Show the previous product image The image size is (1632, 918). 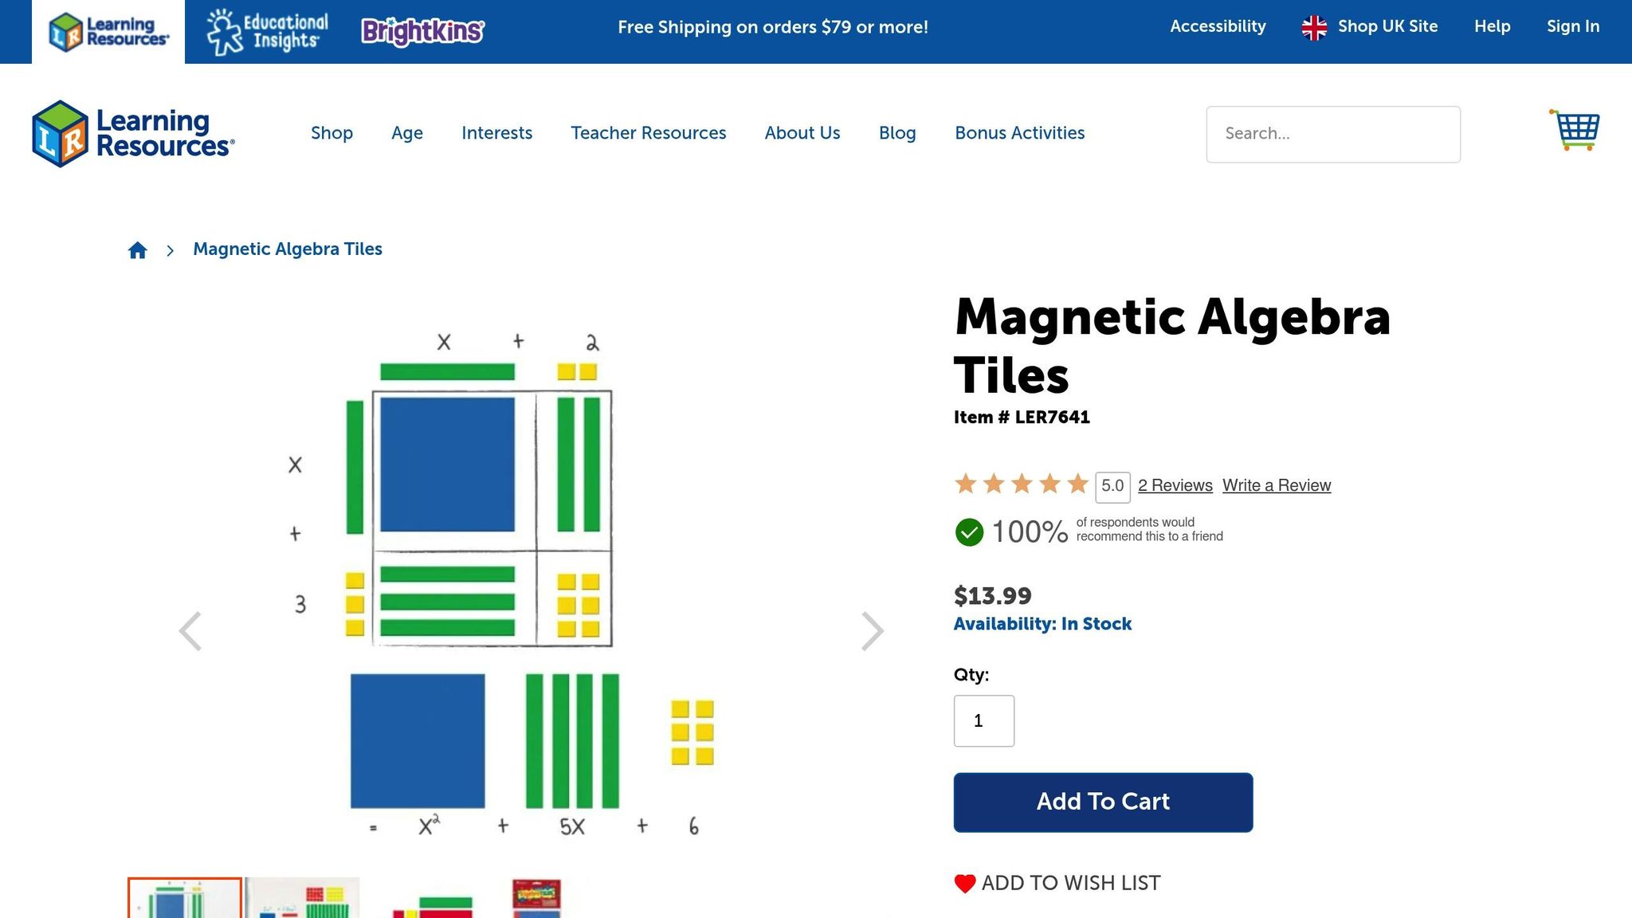[190, 632]
